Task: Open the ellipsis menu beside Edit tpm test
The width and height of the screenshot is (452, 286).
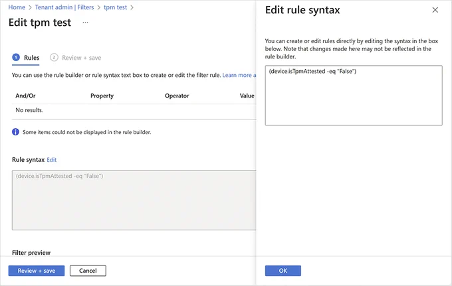Action: tap(85, 23)
